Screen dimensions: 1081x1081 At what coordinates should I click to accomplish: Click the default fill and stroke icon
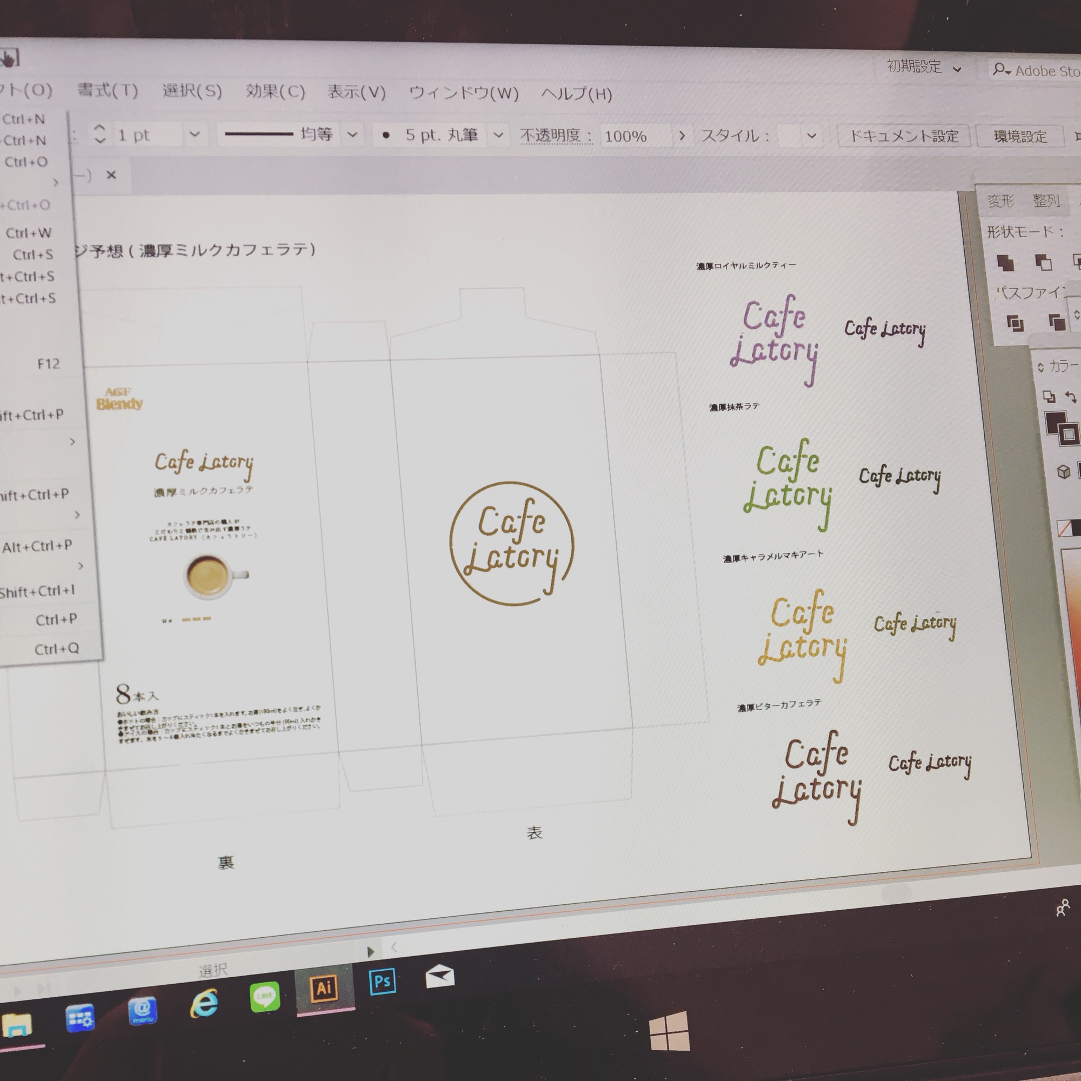pyautogui.click(x=1049, y=397)
